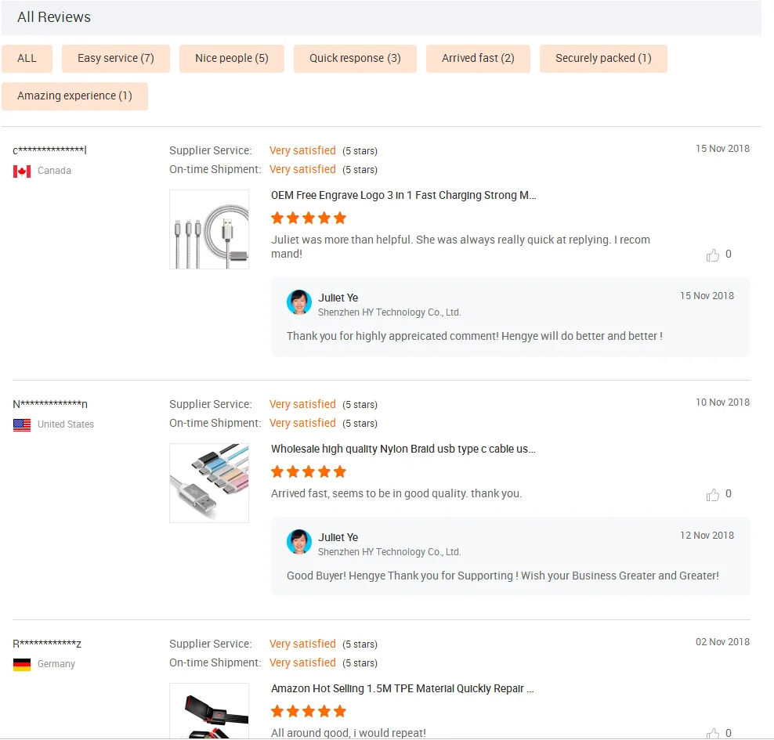Image resolution: width=774 pixels, height=740 pixels.
Task: Open Amazon Hot Selling TPE cable link
Action: (x=403, y=688)
